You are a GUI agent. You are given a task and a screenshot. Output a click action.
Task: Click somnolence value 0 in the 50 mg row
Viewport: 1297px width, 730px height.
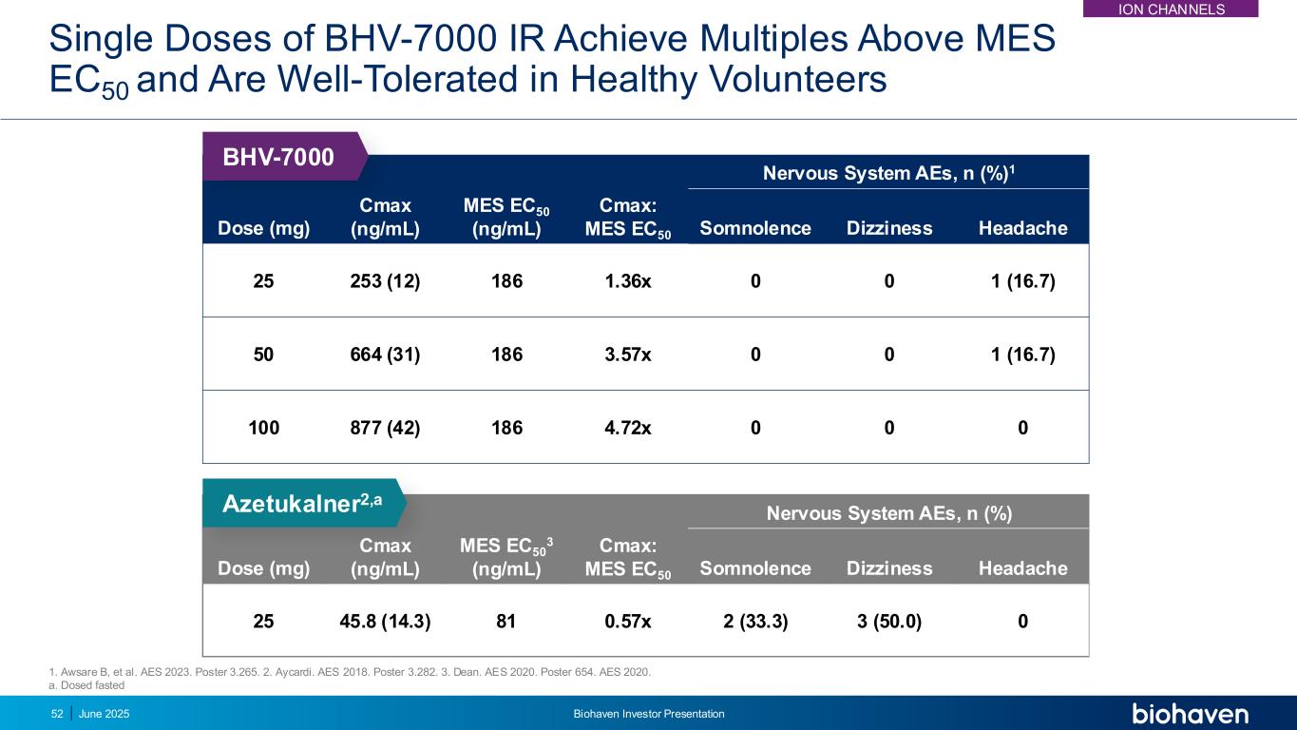point(755,355)
